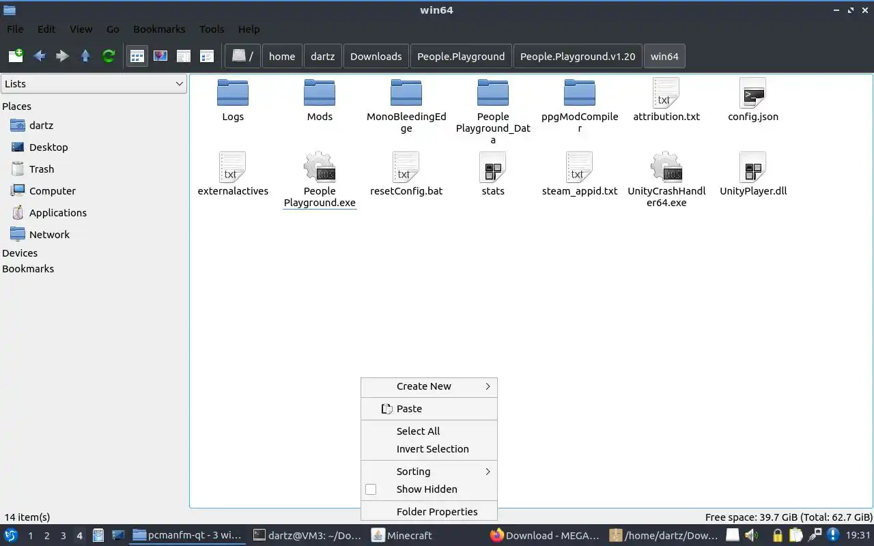Switch to compact list view
This screenshot has height=546, width=874.
(184, 56)
